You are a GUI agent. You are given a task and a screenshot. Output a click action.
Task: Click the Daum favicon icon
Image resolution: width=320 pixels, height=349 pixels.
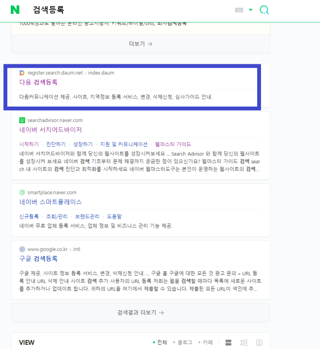pos(22,73)
